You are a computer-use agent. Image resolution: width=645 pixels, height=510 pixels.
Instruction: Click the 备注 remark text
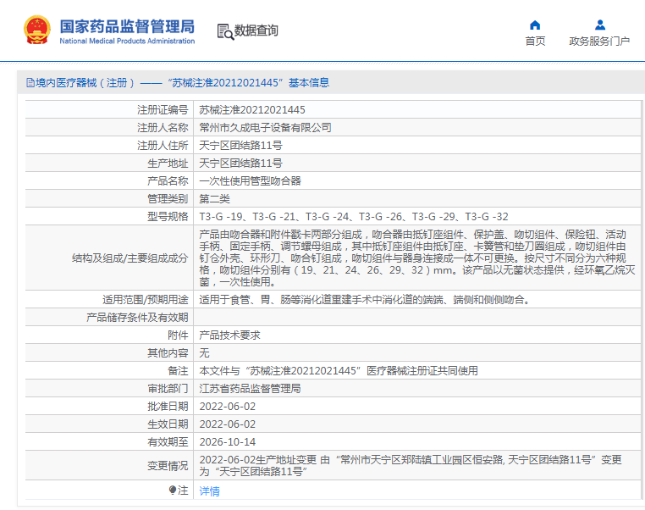click(x=339, y=370)
